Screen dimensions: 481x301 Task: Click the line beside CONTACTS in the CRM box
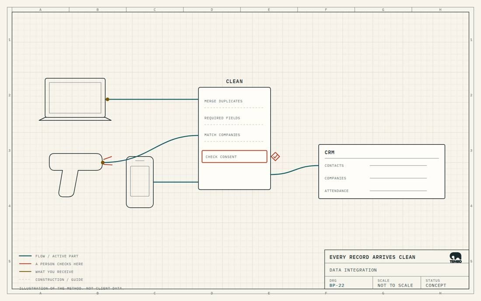pos(398,165)
